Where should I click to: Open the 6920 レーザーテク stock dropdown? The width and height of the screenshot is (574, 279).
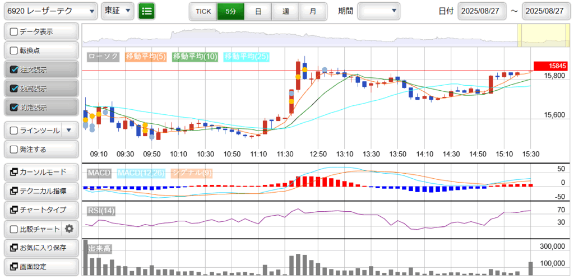[50, 11]
